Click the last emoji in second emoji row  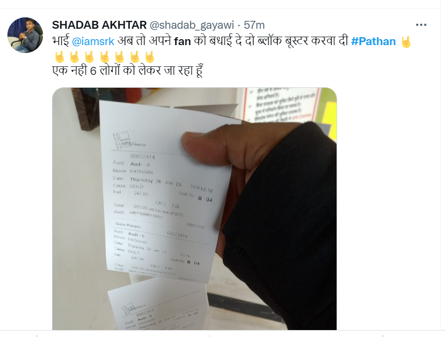tap(149, 56)
